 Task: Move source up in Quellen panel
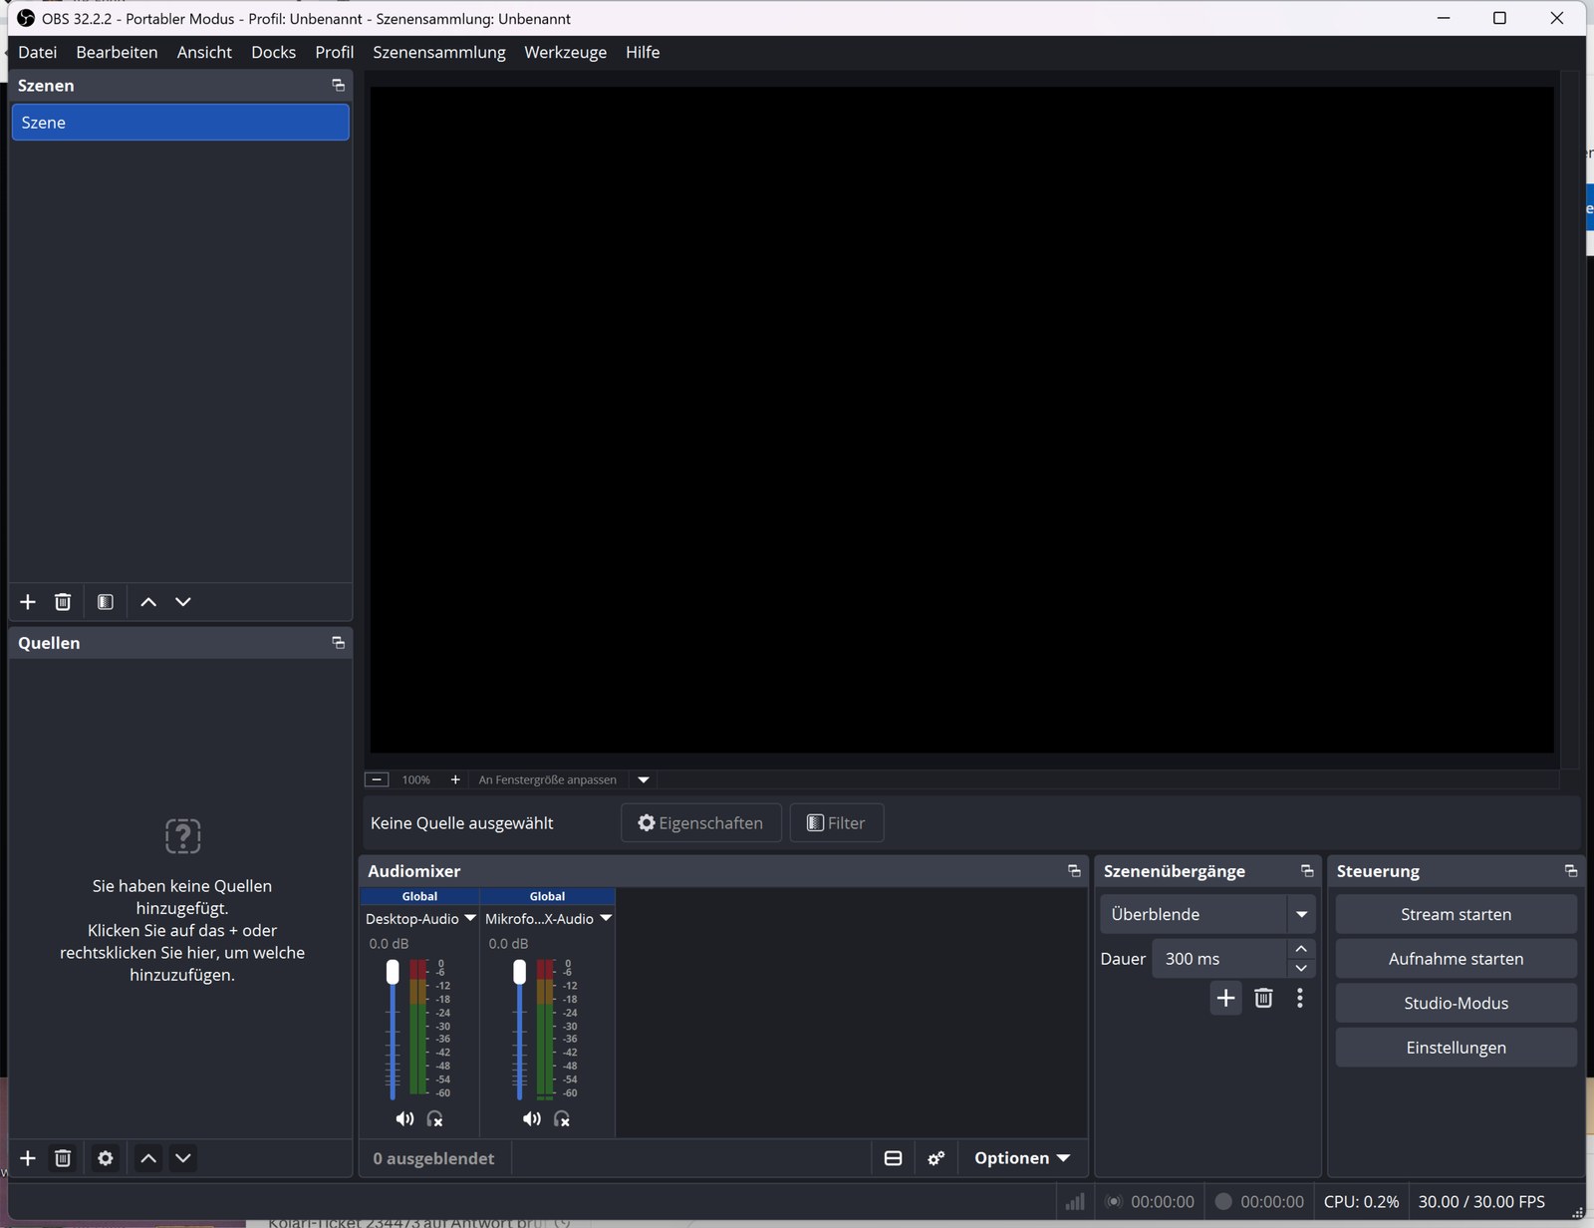coord(148,1158)
